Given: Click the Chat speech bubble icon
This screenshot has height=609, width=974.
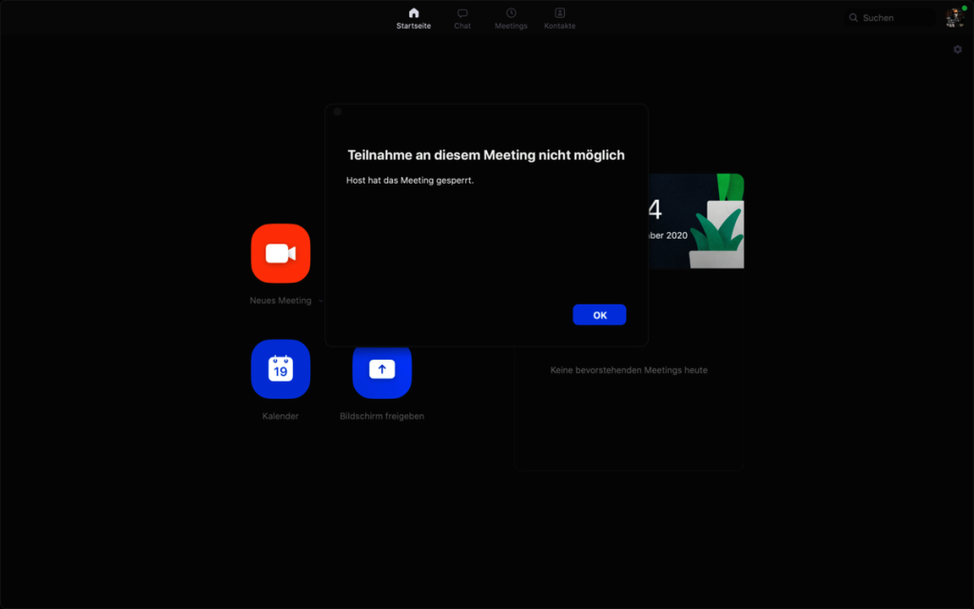Looking at the screenshot, I should [462, 13].
